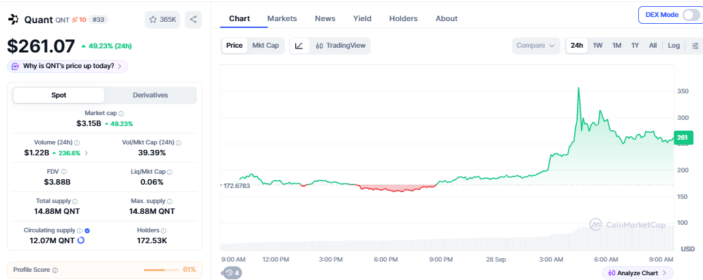The width and height of the screenshot is (703, 280).
Task: Click the FDV info icon
Action: (x=64, y=172)
